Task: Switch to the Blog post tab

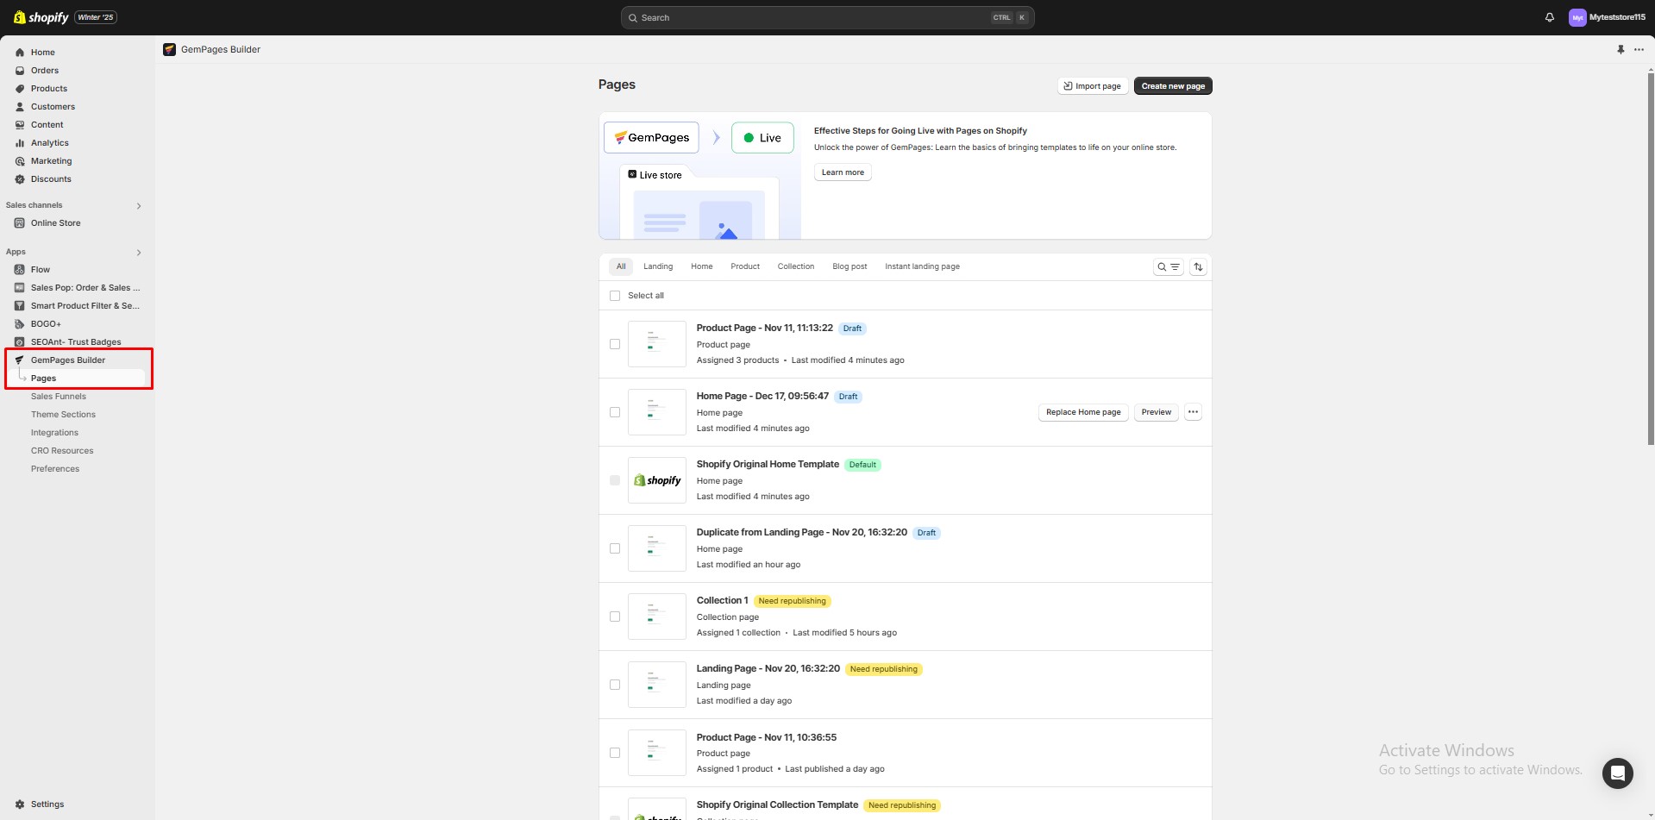Action: click(849, 266)
